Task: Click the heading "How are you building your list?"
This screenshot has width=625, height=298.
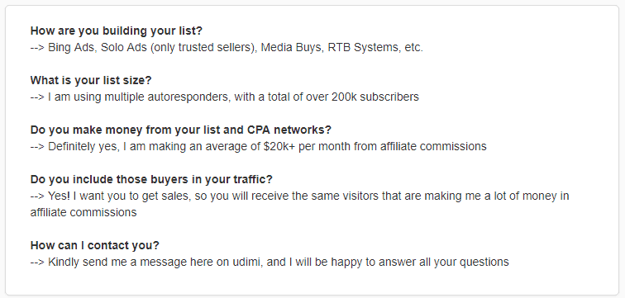Action: (x=117, y=31)
